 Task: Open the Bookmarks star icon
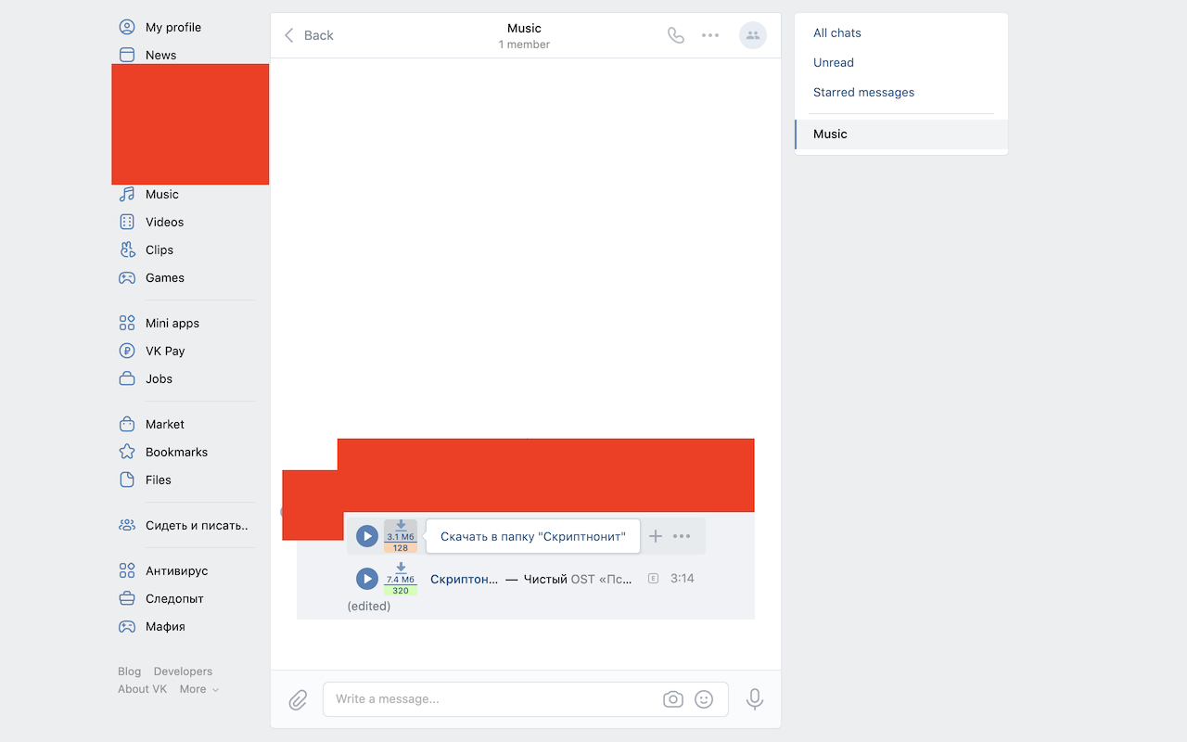click(x=127, y=452)
